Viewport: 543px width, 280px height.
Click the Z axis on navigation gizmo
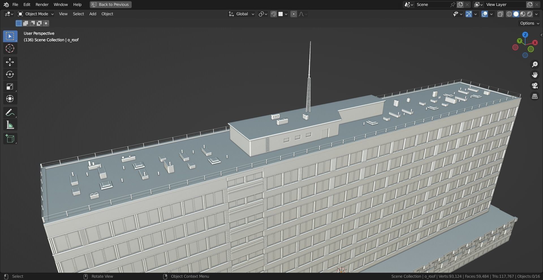525,35
